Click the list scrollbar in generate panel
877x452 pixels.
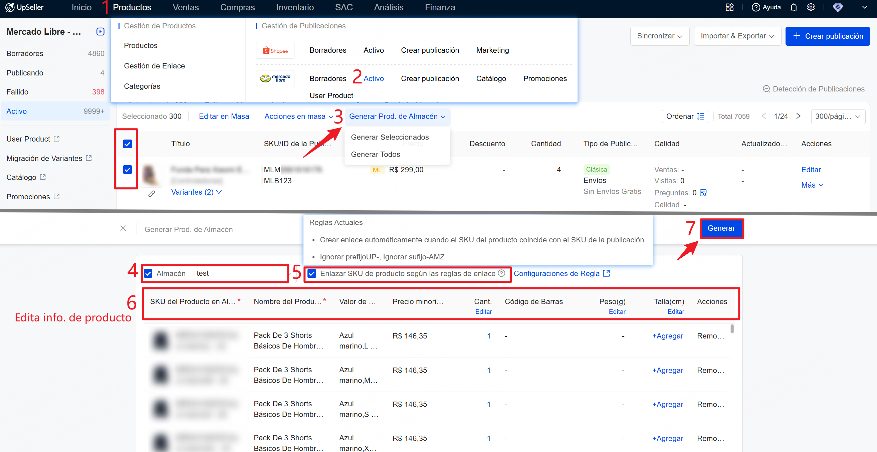tap(732, 329)
